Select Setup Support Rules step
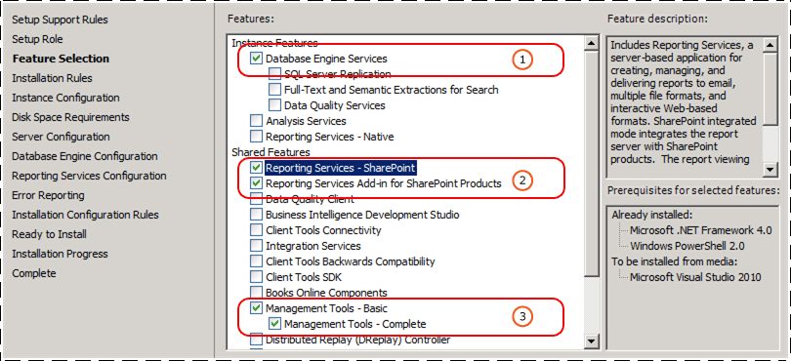The width and height of the screenshot is (791, 361). point(60,20)
